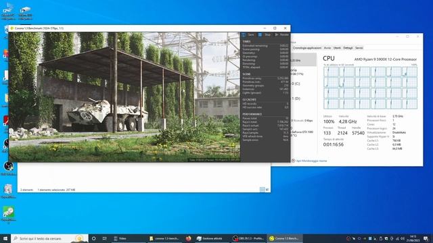This screenshot has width=433, height=243.
Task: Click the CPU uptime value 0:01:16:56
Action: [x=334, y=144]
